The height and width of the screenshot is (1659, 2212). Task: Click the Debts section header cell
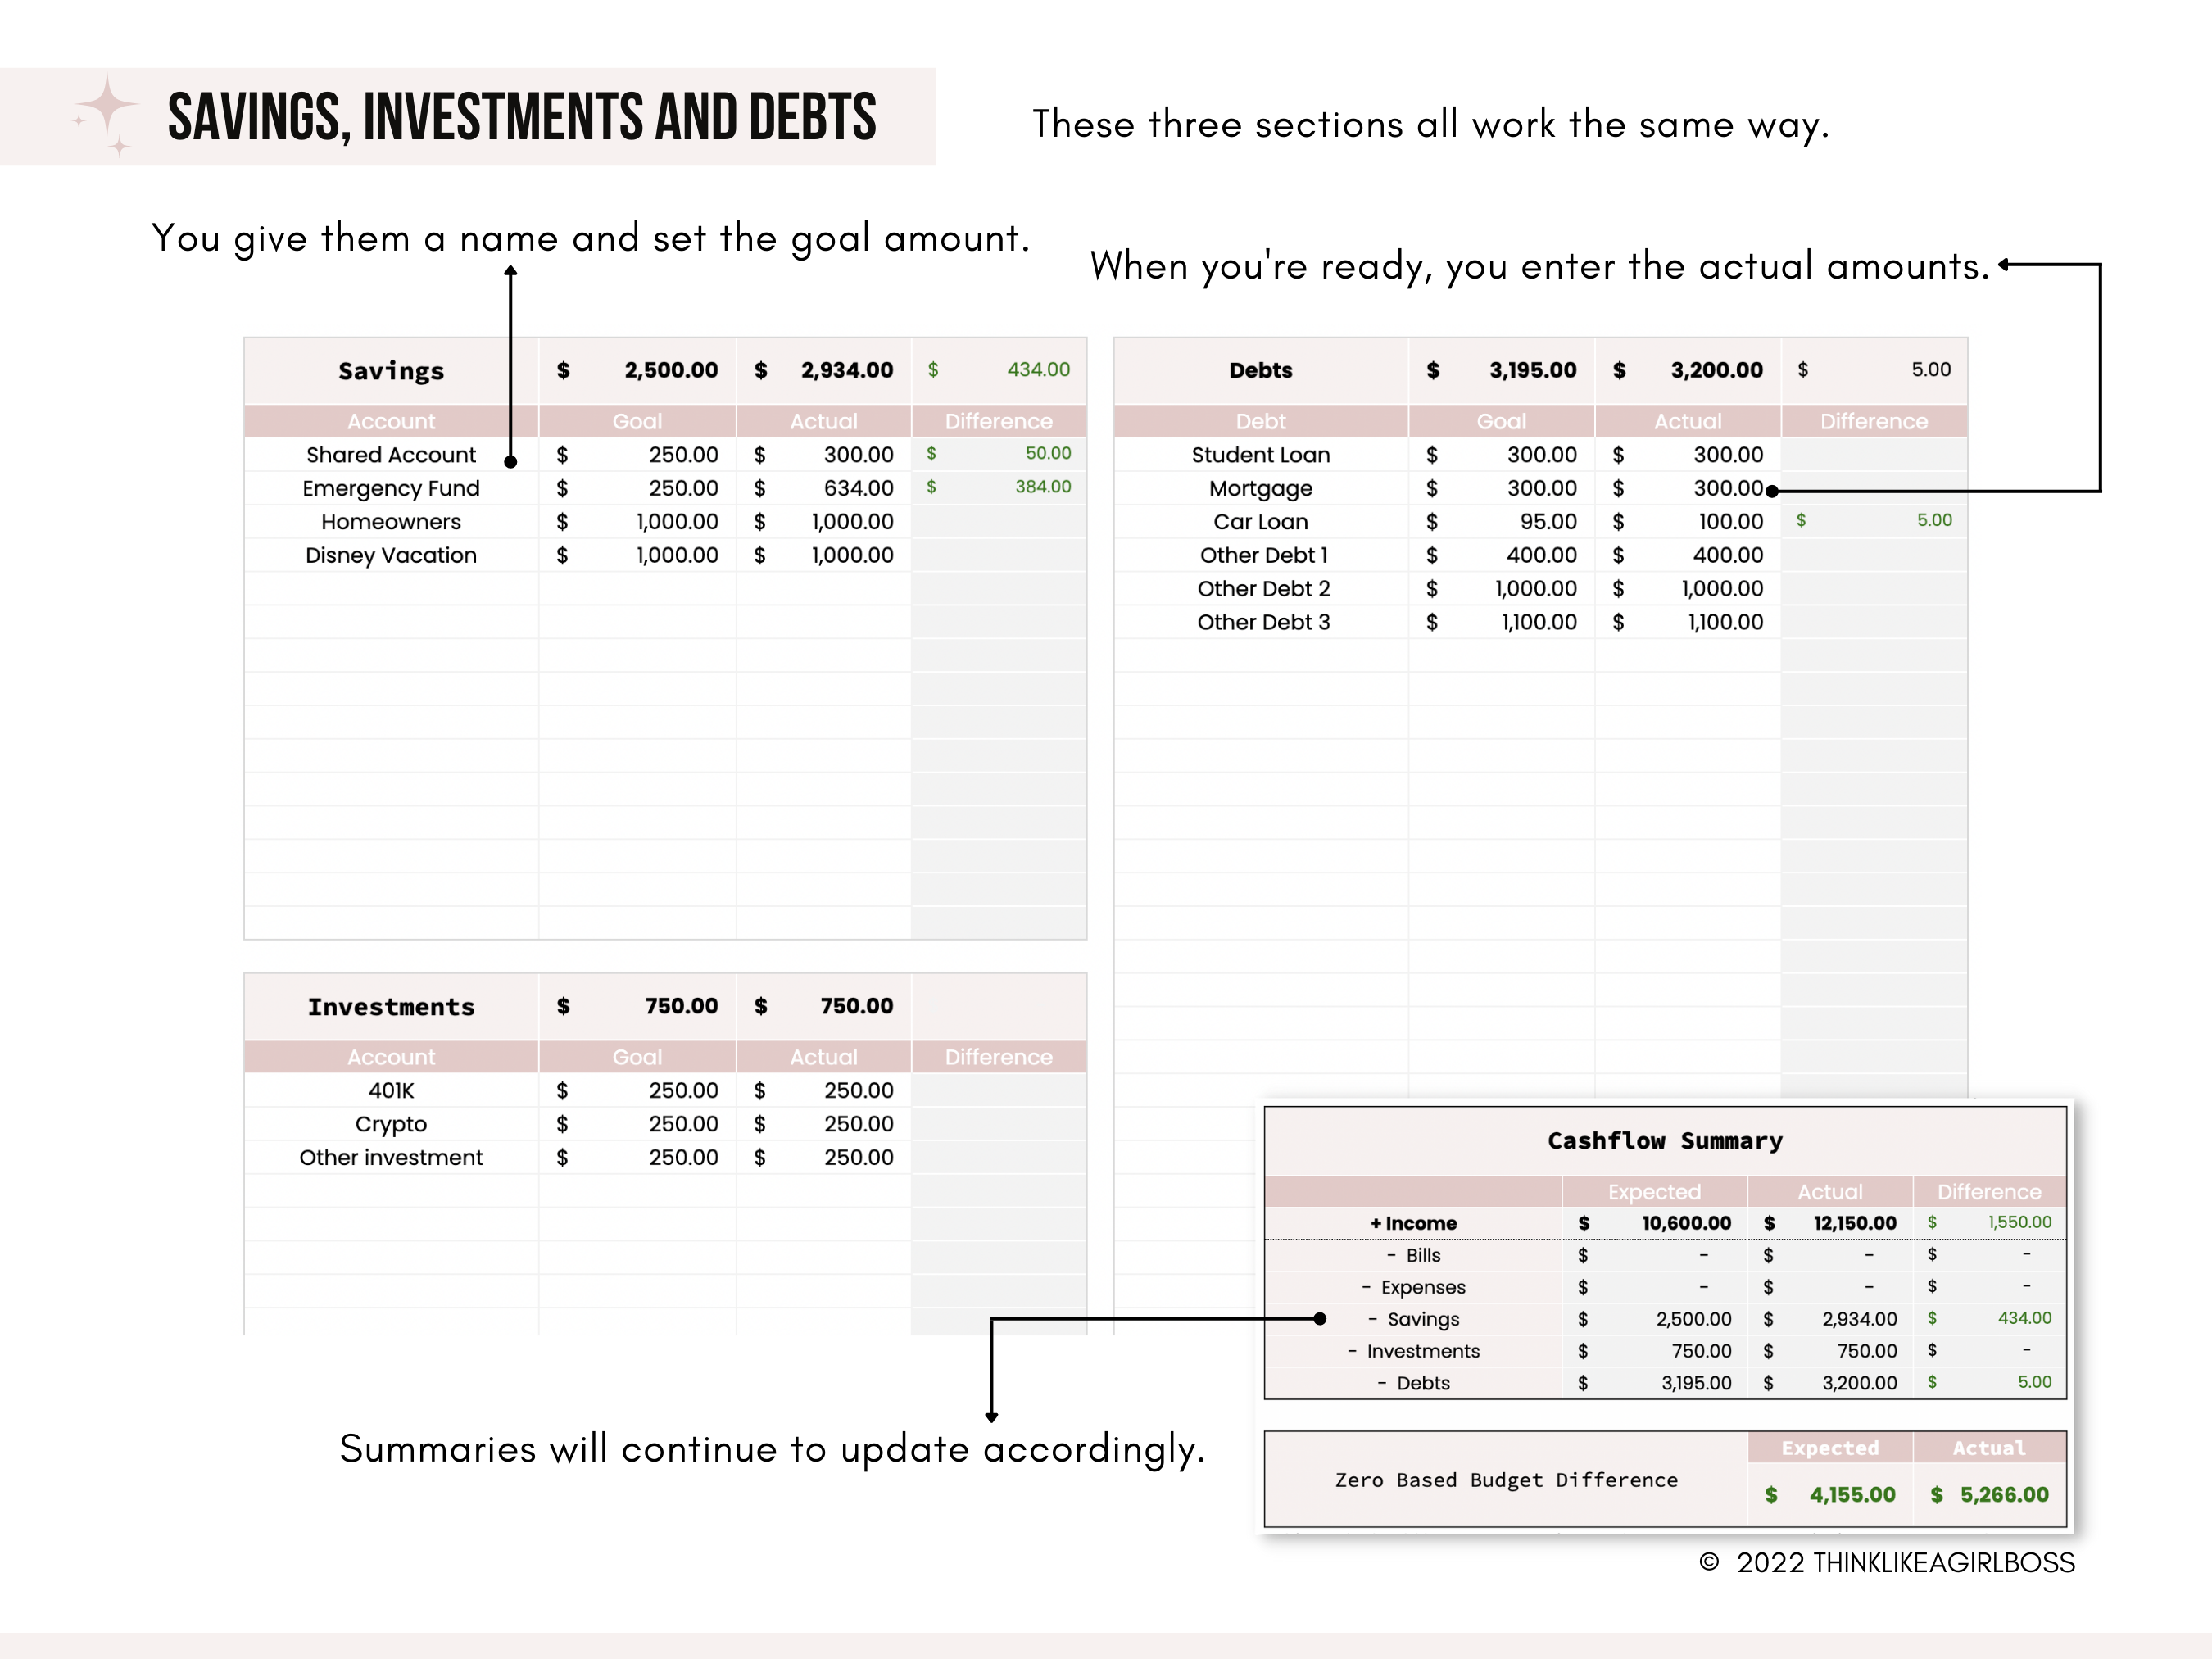coord(1261,370)
